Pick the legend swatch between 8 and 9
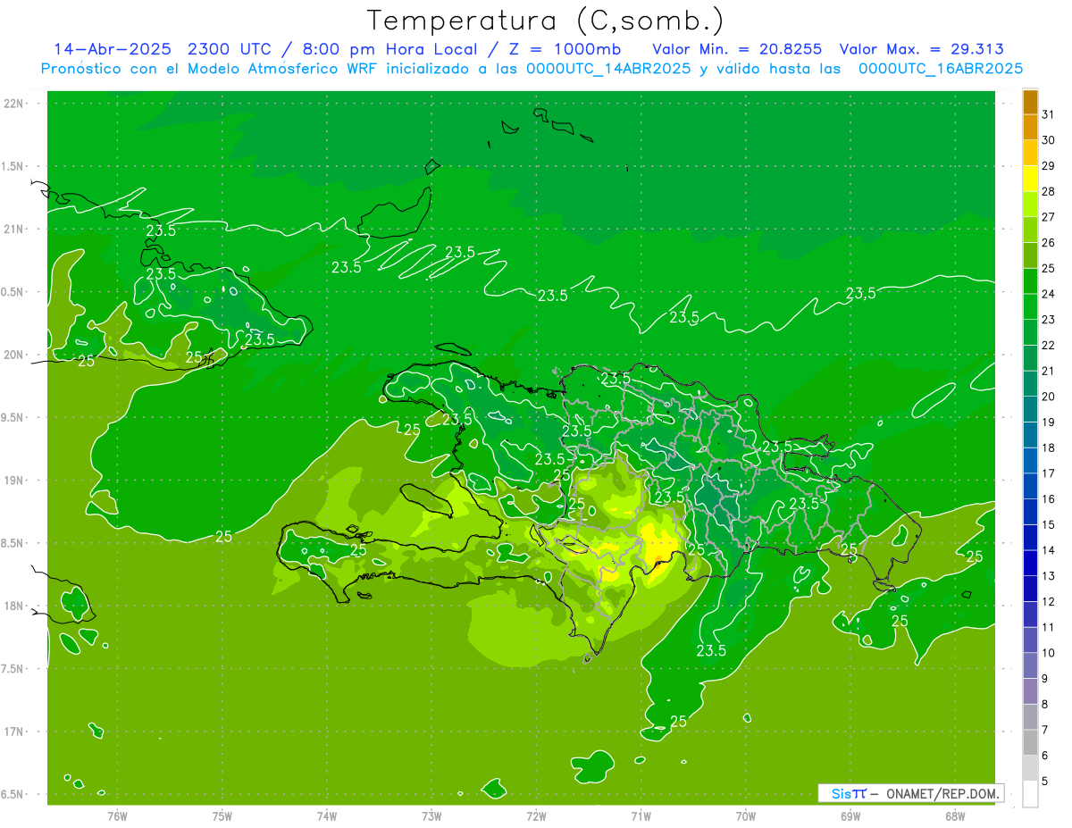 1030,691
